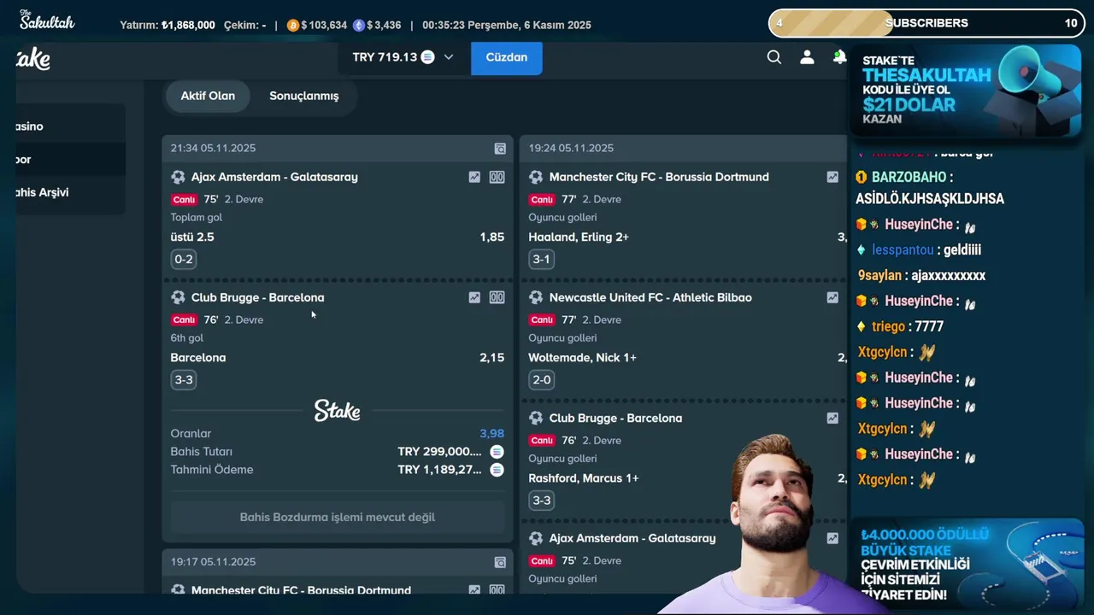Open Bahis Arşivi in the sidebar
Screen dimensions: 1094x615
pos(70,192)
